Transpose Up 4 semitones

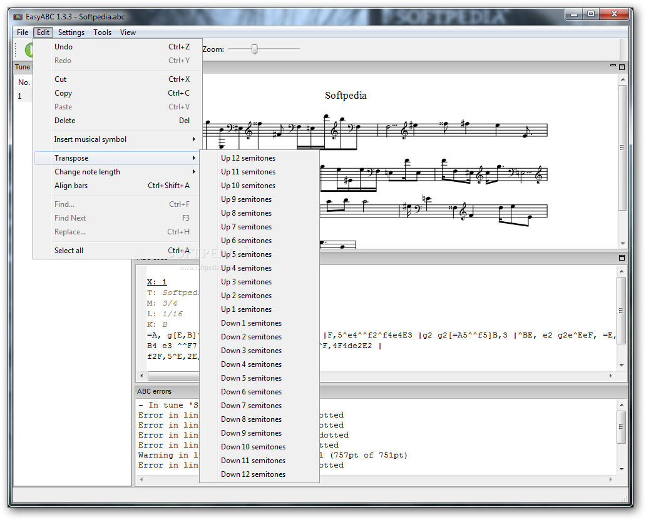tap(260, 268)
